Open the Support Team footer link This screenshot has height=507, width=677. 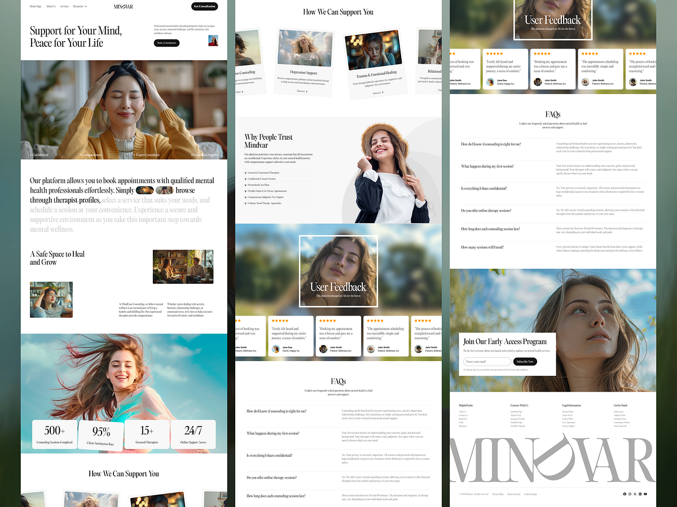coord(619,415)
